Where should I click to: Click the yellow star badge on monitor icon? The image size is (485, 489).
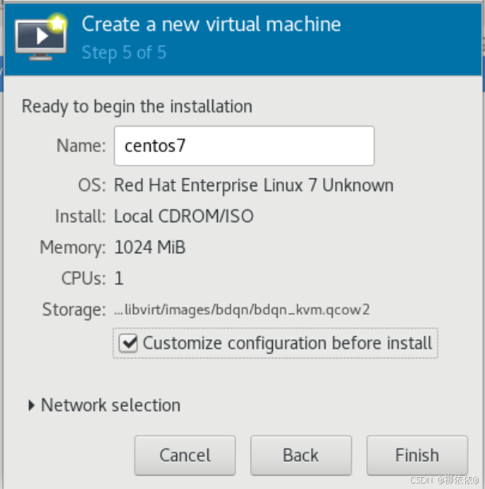57,23
